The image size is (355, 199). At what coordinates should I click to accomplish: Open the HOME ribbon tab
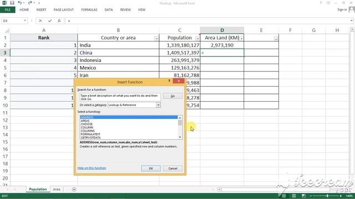click(x=24, y=10)
